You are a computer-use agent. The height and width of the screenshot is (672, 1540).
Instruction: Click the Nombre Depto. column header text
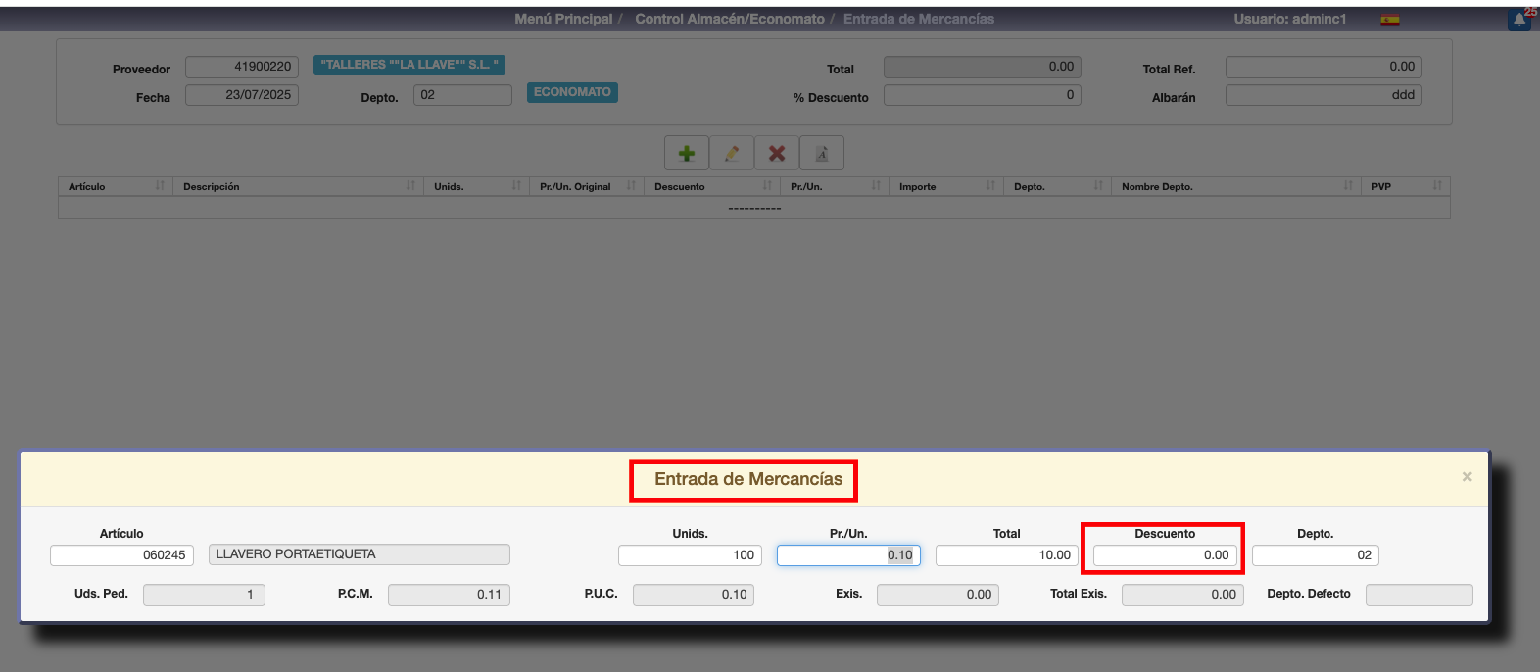coord(1157,186)
